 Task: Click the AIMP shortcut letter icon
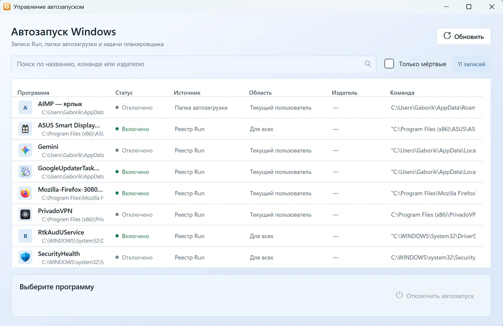tap(25, 108)
